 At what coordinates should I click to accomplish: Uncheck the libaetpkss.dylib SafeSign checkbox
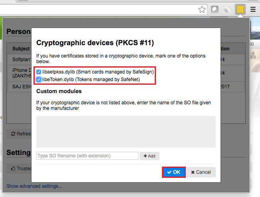[x=39, y=72]
